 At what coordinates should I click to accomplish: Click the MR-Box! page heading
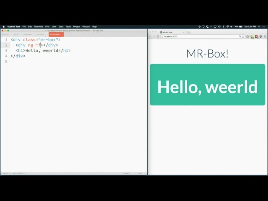click(x=207, y=54)
